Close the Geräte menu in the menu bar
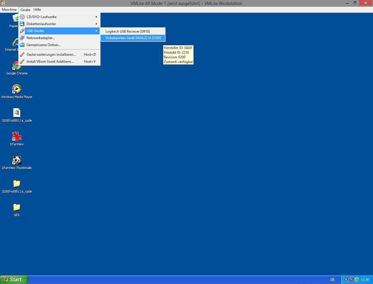 [25, 10]
